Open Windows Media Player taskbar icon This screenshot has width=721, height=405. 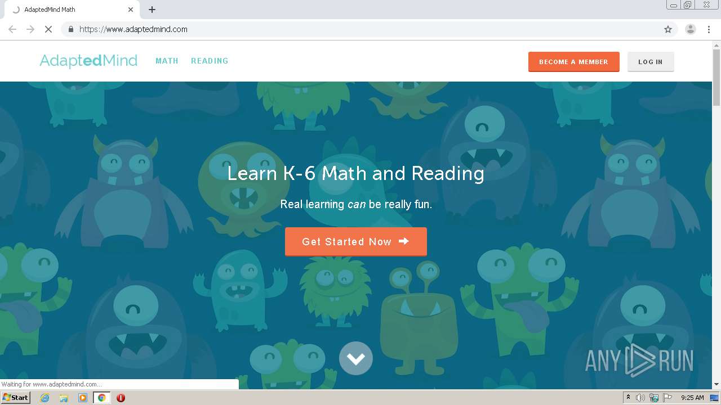click(83, 398)
